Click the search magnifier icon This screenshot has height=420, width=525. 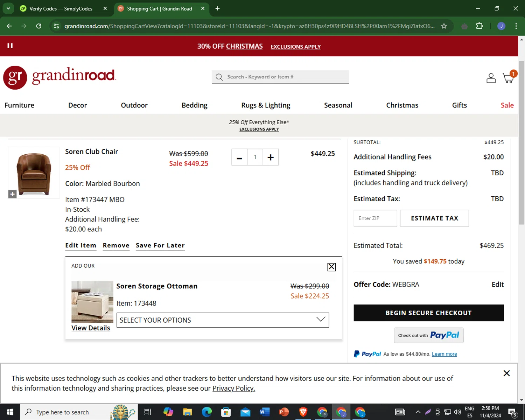pos(219,77)
